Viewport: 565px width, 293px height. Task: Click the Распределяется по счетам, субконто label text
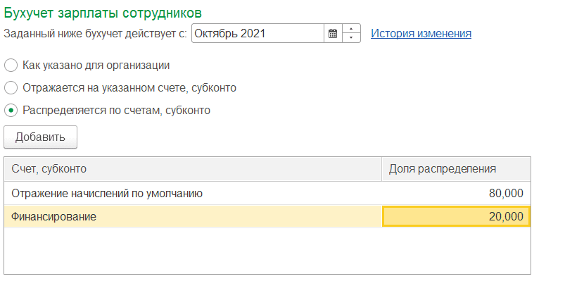coord(116,110)
